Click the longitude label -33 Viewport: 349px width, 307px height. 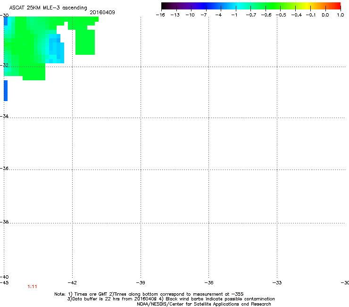click(277, 283)
